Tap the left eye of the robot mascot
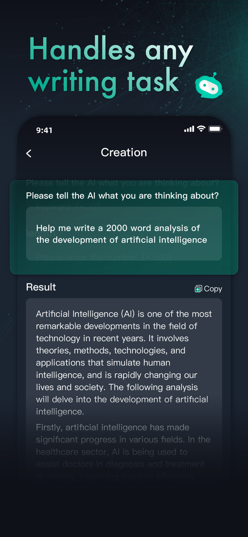This screenshot has width=248, height=537. (204, 86)
